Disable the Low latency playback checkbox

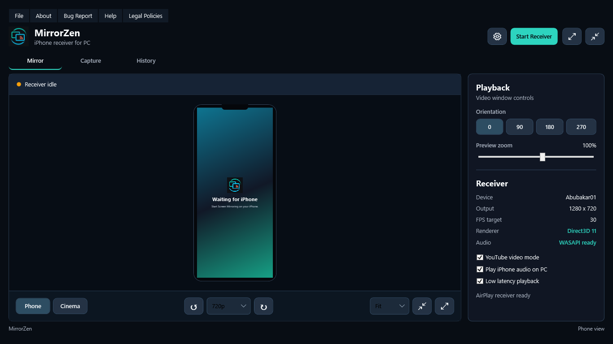tap(480, 281)
